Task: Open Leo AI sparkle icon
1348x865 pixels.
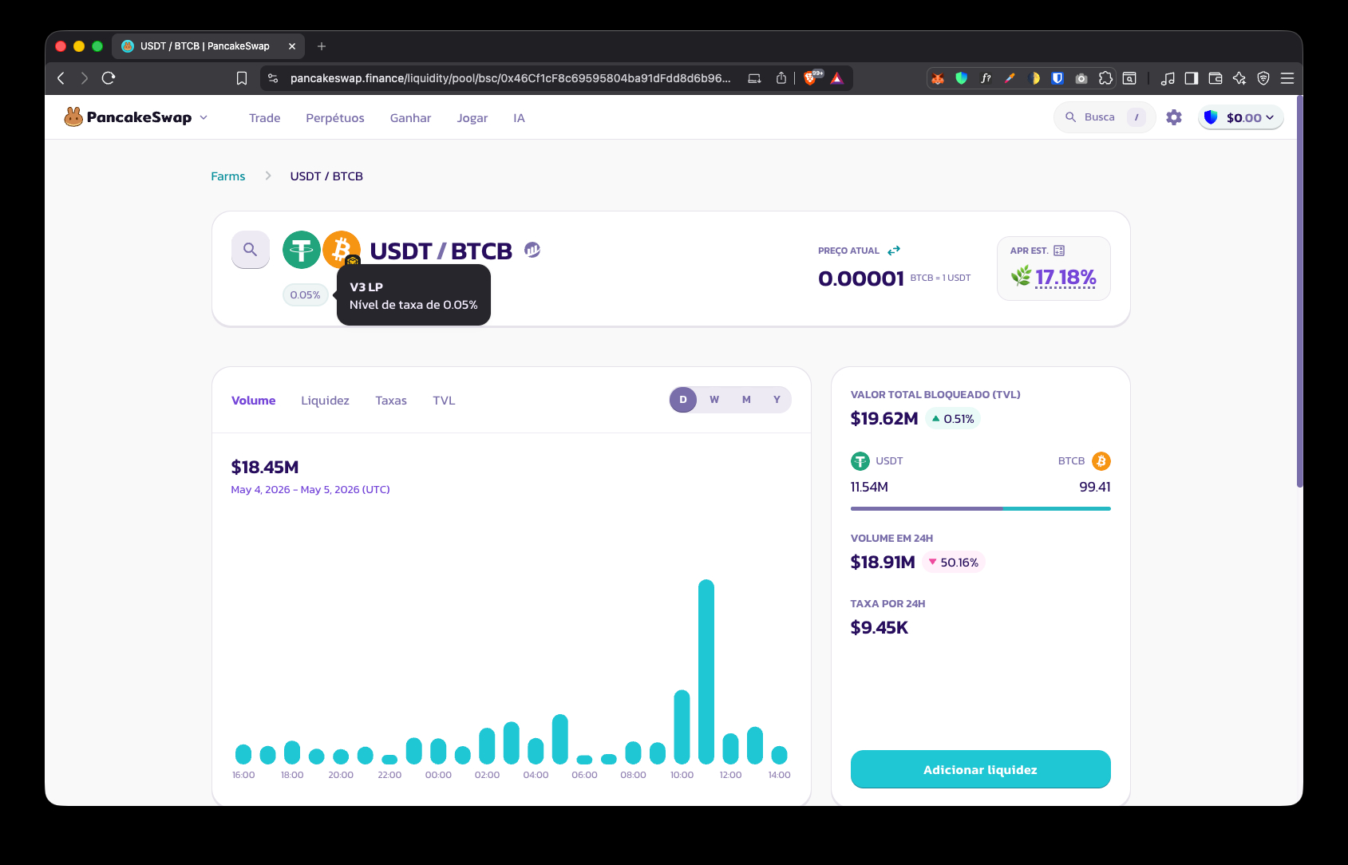Action: click(x=1239, y=78)
